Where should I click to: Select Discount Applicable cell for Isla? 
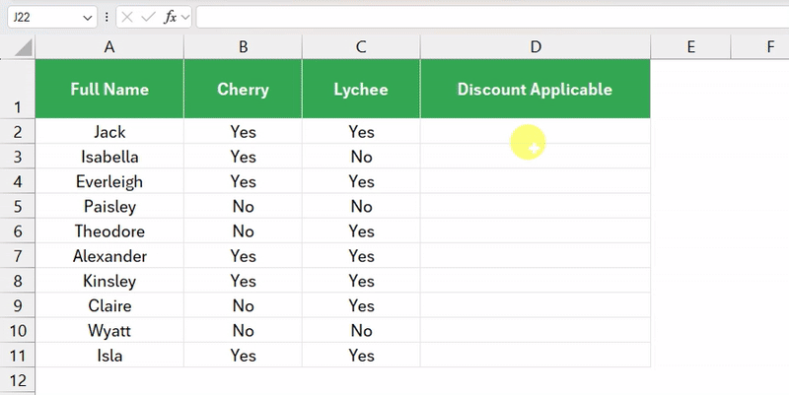536,356
